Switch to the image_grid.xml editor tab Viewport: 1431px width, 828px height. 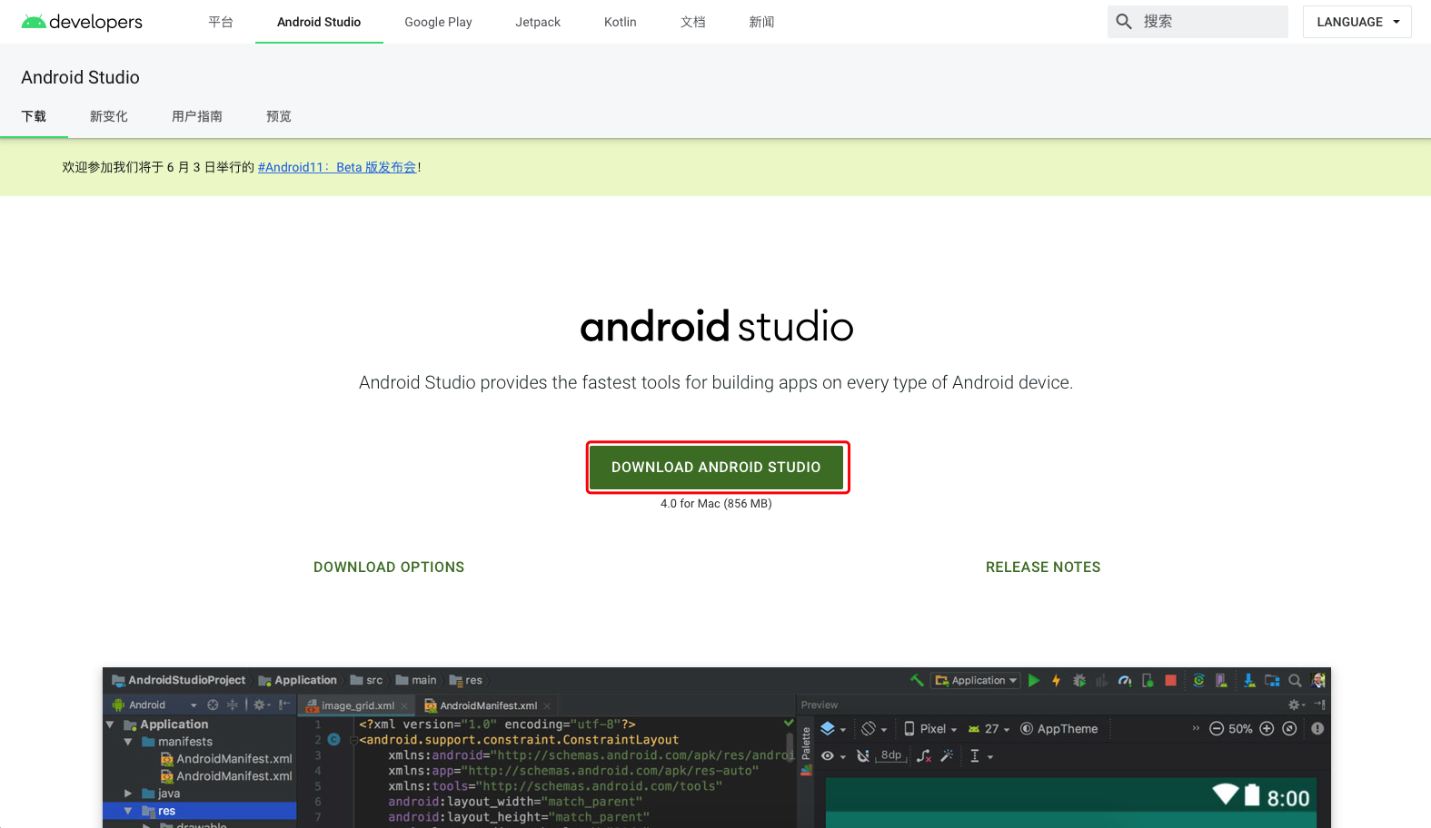coord(357,705)
